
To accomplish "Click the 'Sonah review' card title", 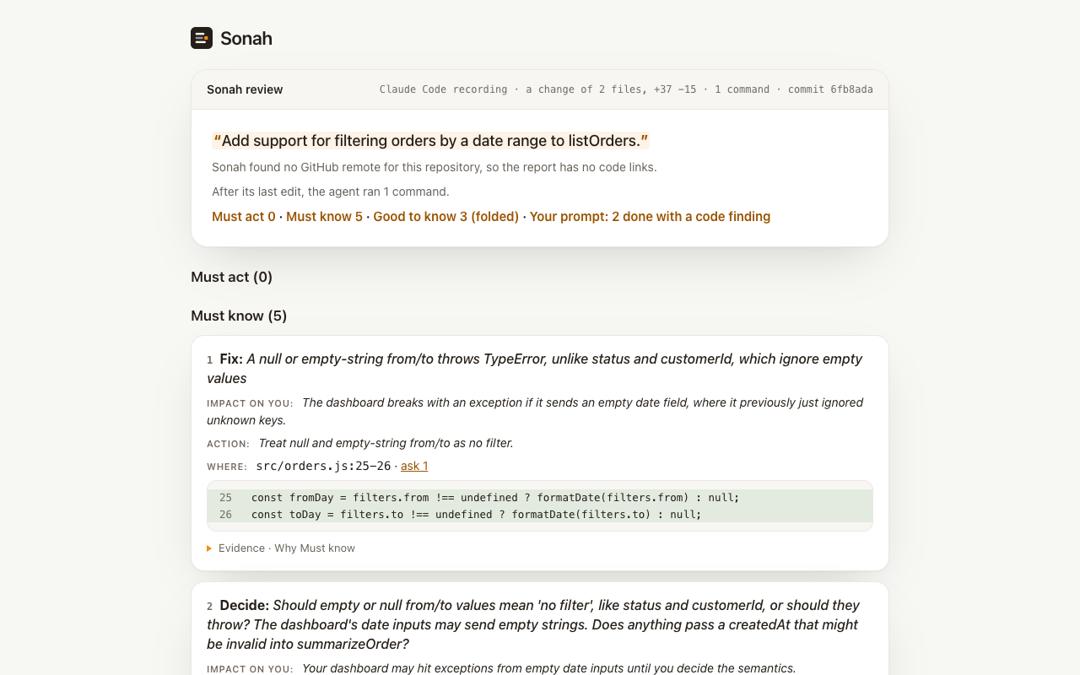I will click(245, 89).
